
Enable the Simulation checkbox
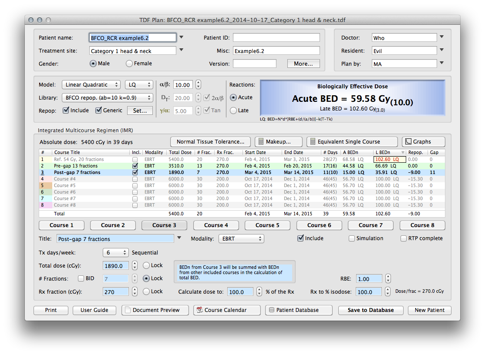[352, 238]
